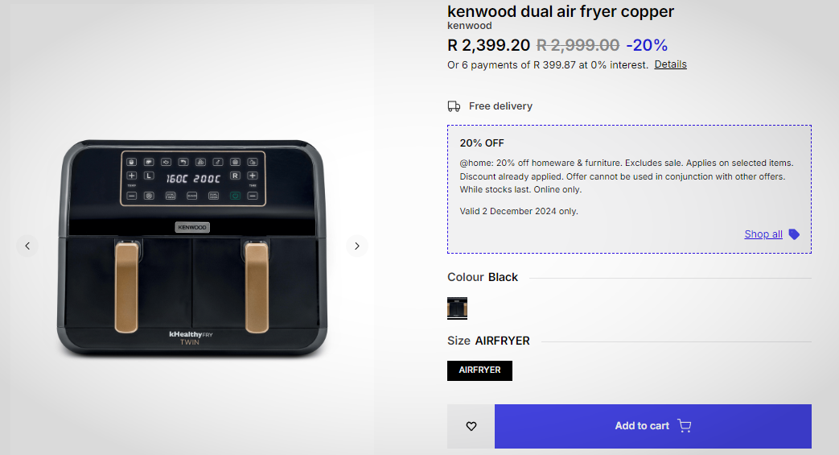The height and width of the screenshot is (455, 839).
Task: Click the Free delivery text
Action: click(x=500, y=106)
